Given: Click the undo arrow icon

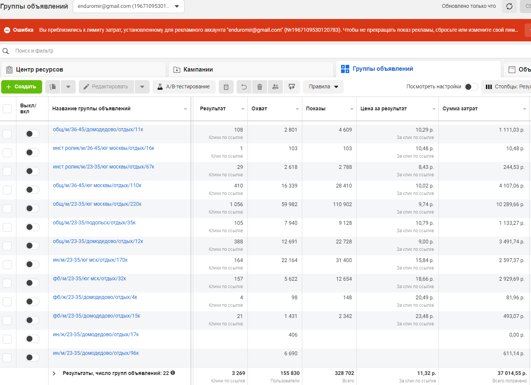Looking at the screenshot, I should coord(244,87).
